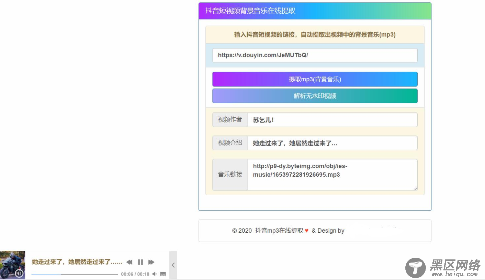Image resolution: width=485 pixels, height=280 pixels.
Task: Click the 视频介绍 label
Action: pos(230,143)
